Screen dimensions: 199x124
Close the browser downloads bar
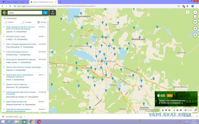click(x=197, y=116)
